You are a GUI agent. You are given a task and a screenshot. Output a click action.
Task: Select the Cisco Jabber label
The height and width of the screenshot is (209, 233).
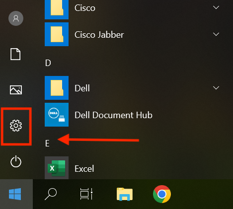tap(99, 35)
